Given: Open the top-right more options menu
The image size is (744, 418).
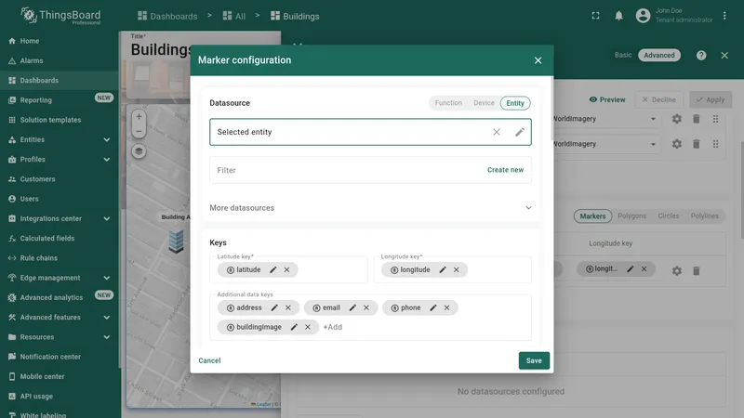Looking at the screenshot, I should [724, 16].
